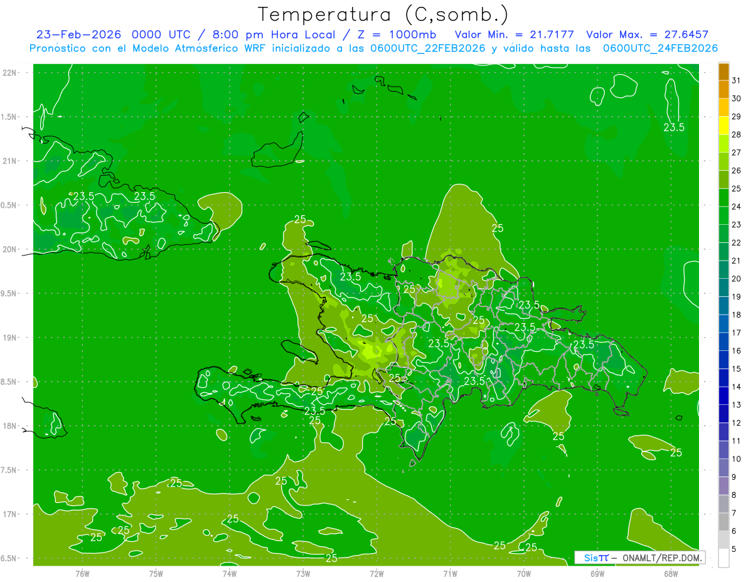Click 'Valor Min. = 21.7177' text
753x582 pixels.
(x=514, y=35)
